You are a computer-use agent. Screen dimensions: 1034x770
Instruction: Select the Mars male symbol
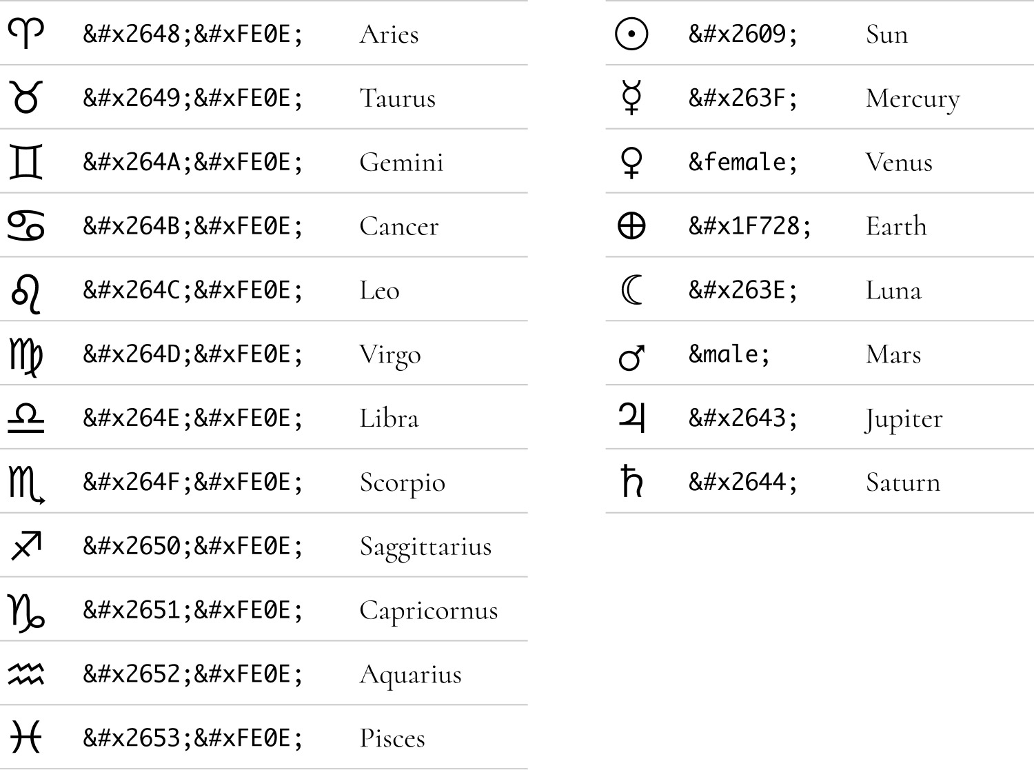[631, 357]
